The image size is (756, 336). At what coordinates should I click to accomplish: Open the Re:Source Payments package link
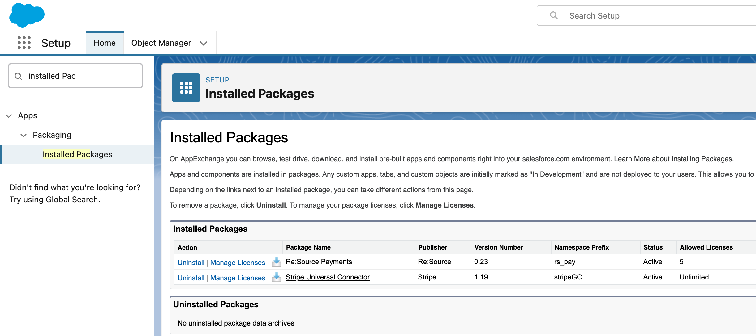coord(319,262)
